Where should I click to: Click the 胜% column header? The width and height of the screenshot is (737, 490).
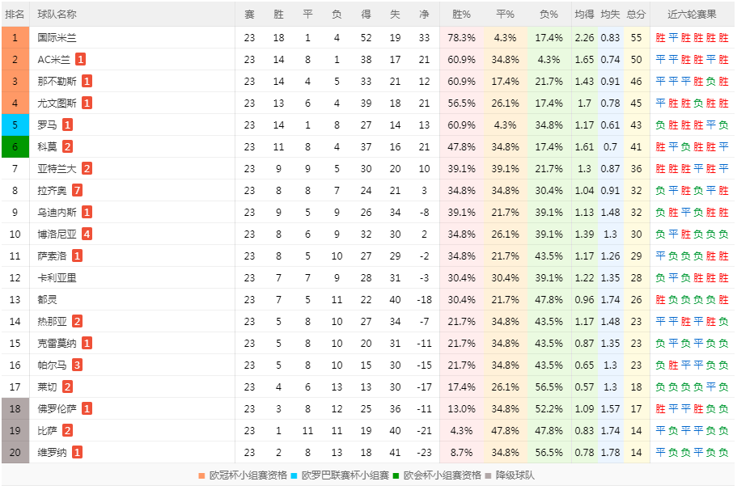(461, 15)
